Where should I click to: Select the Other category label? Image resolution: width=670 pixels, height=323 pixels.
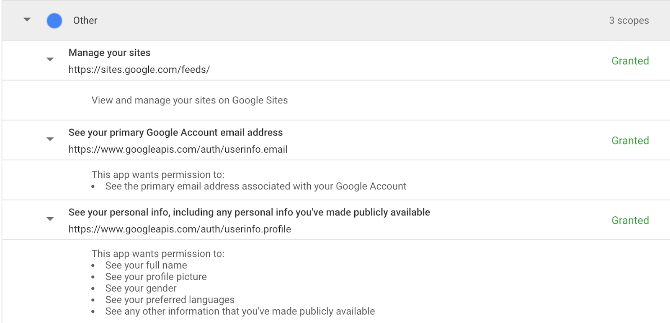coord(85,21)
